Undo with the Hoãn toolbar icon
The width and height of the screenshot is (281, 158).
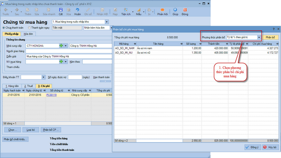77,11
